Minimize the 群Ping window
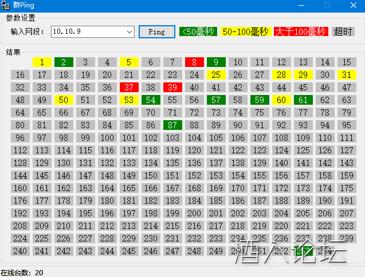The image size is (365, 277). 301,5
